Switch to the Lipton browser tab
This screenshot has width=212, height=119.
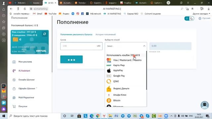point(156,3)
